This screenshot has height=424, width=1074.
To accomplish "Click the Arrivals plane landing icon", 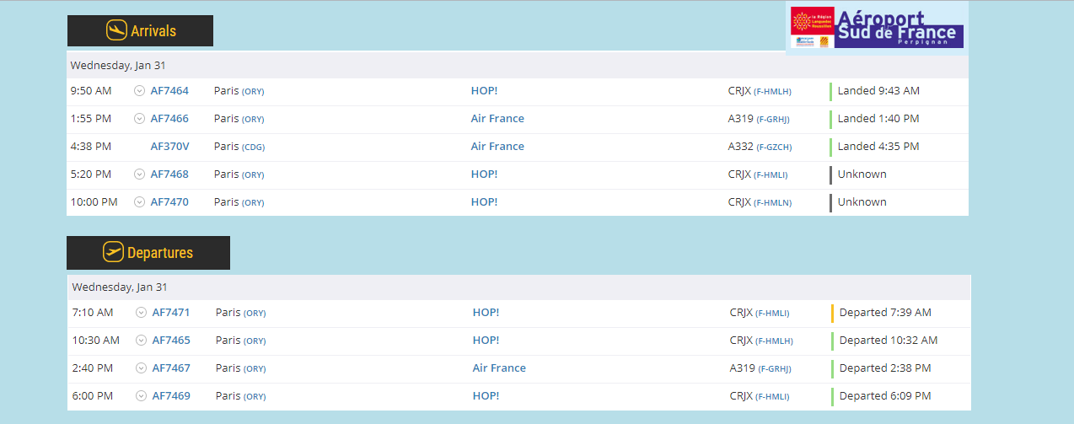I will 116,30.
